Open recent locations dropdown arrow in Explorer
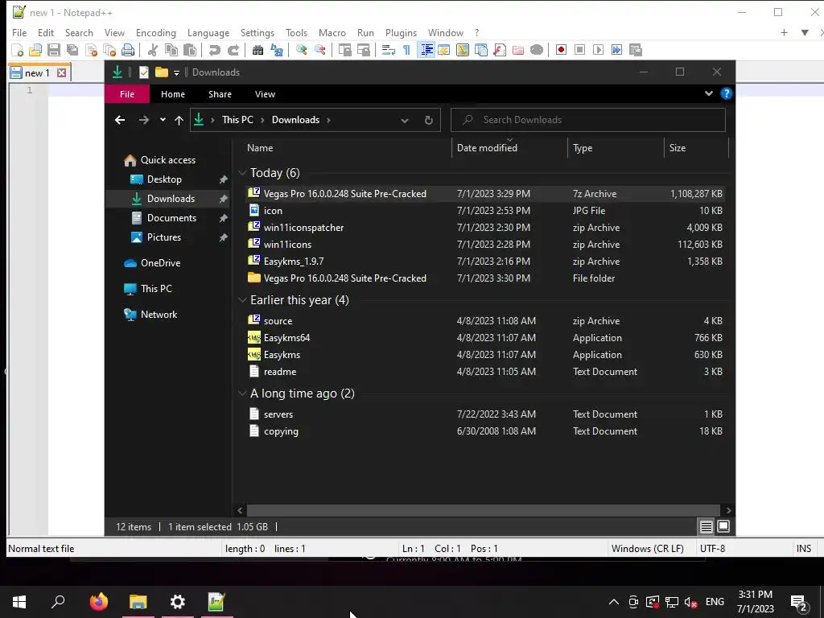This screenshot has width=824, height=618. click(163, 120)
